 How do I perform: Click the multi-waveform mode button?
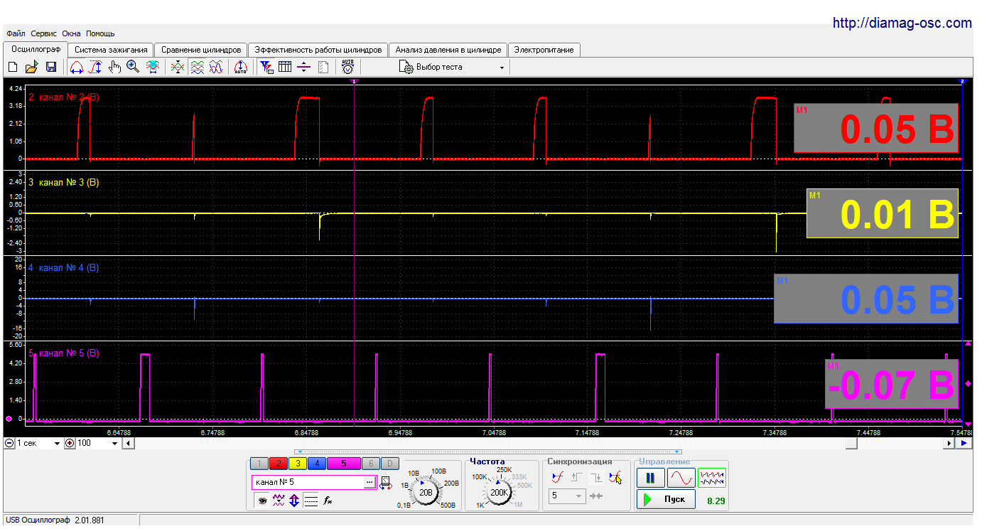pos(712,479)
